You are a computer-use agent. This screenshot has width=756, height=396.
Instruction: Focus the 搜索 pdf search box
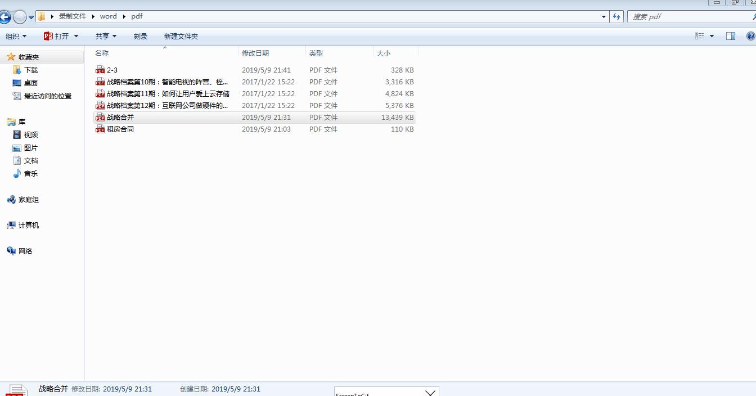[x=688, y=17]
